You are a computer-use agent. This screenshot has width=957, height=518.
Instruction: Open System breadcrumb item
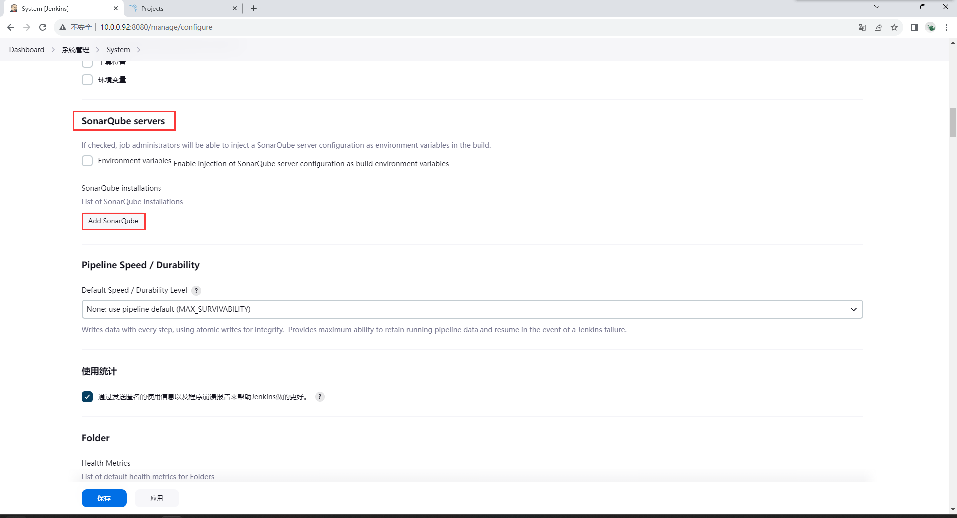(x=118, y=50)
